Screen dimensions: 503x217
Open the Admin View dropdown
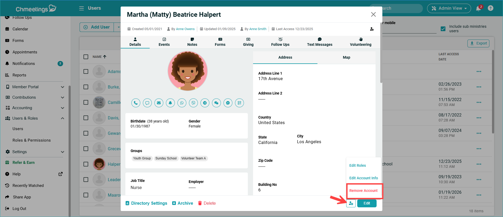click(449, 8)
